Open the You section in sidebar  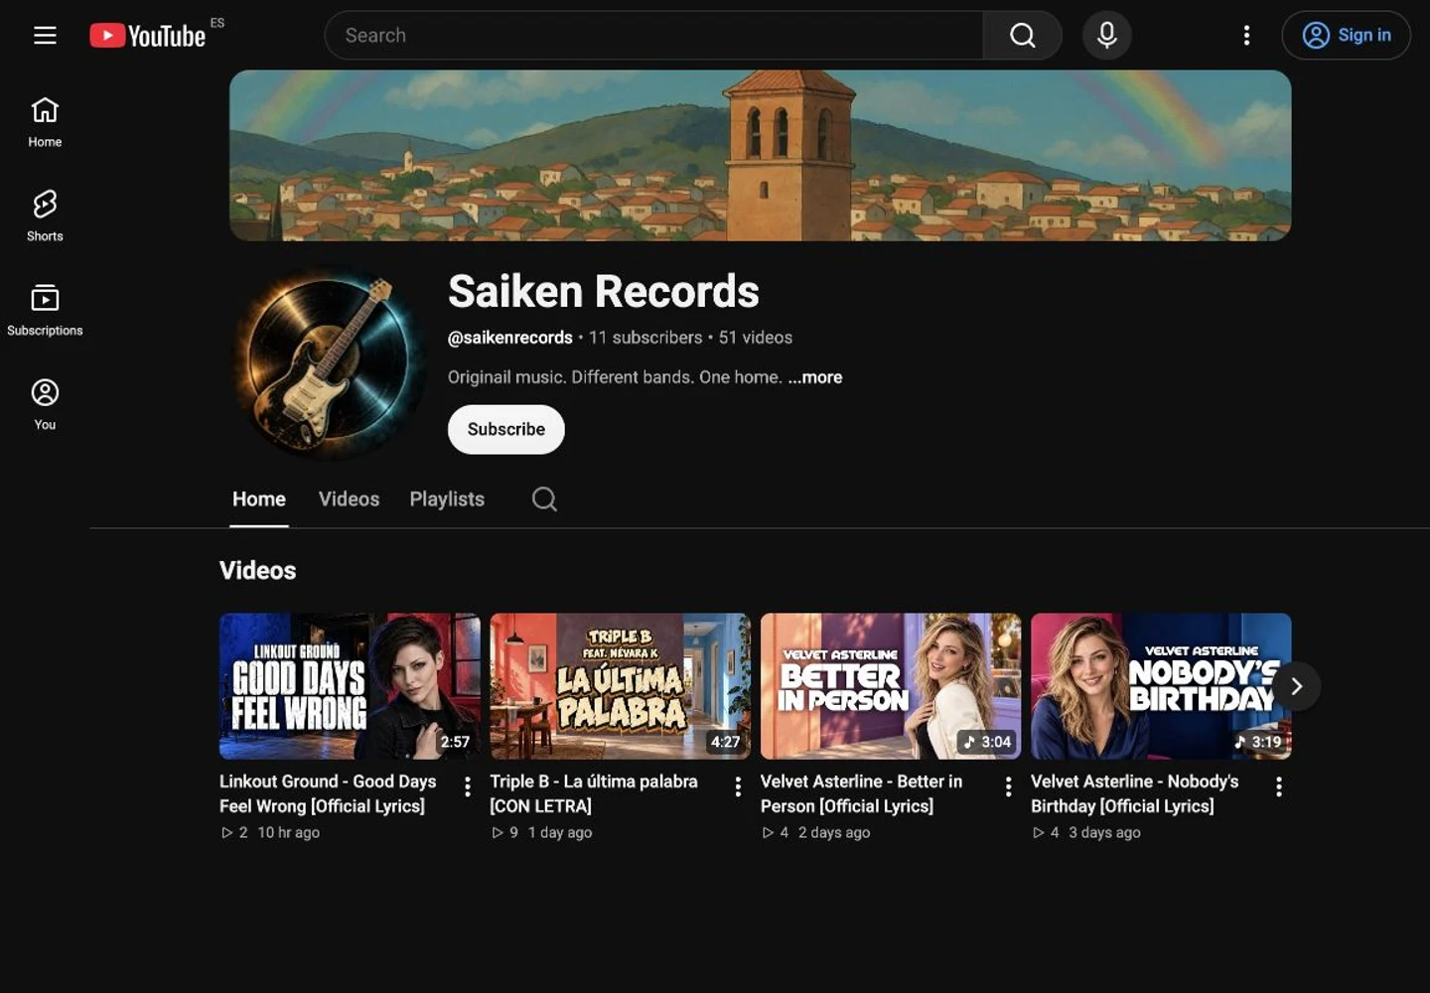pyautogui.click(x=45, y=405)
